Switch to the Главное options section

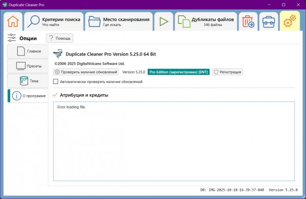[x=28, y=51]
